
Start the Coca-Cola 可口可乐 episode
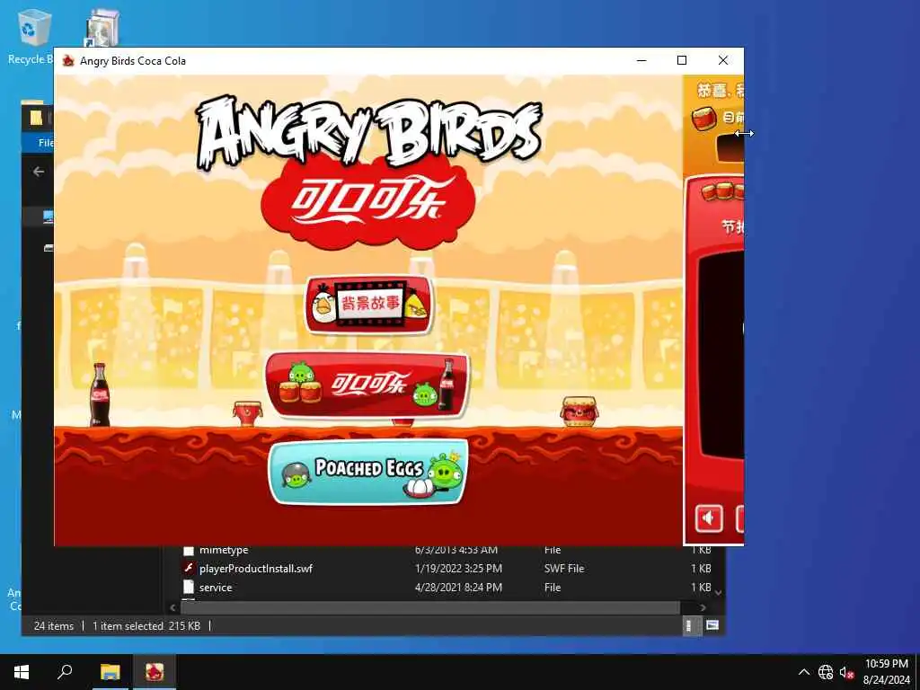point(367,385)
